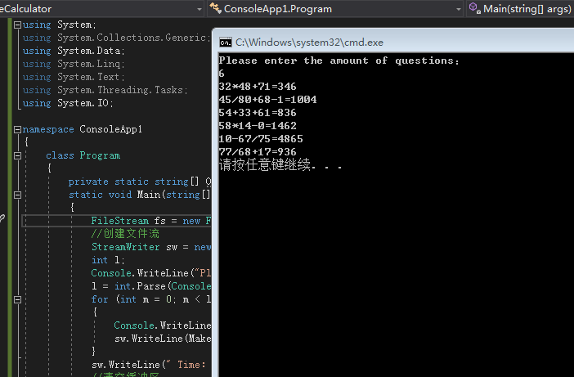Collapse the for loop block
Image resolution: width=574 pixels, height=377 pixels.
click(x=17, y=300)
